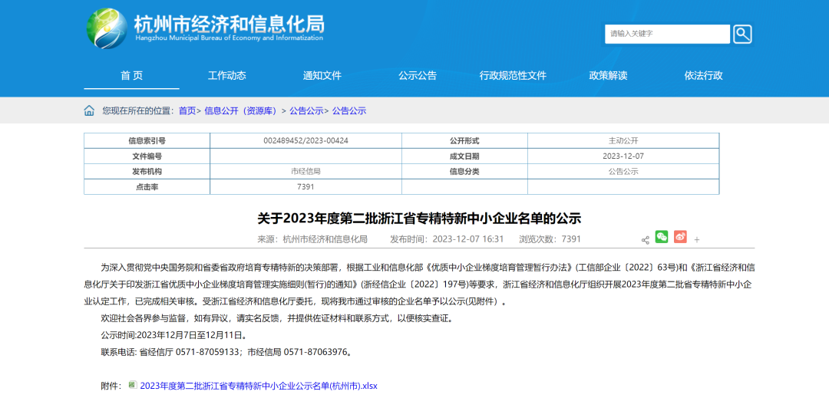Screen dimensions: 829x398
Task: Go to the 工作动态 menu
Action: (x=227, y=75)
